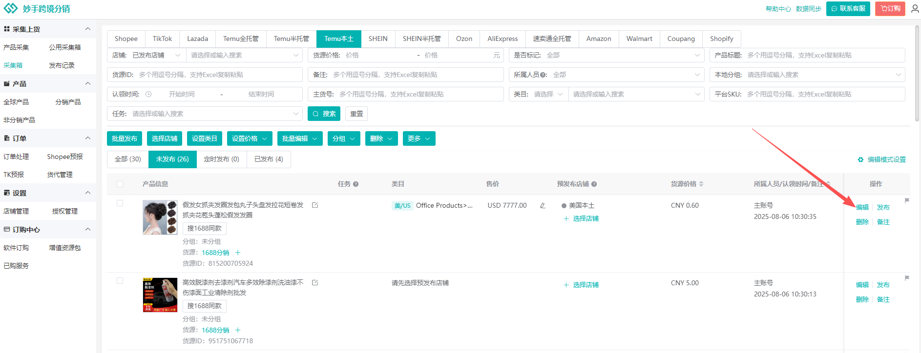Click the help icon beside 任务 column header
921x353 pixels.
356,184
